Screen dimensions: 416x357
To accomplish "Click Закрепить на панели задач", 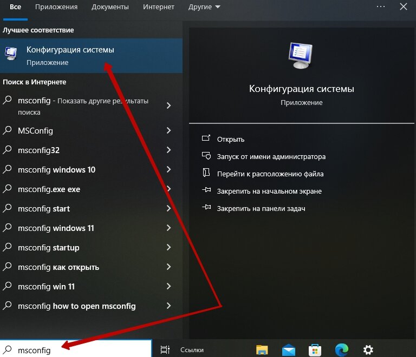I will point(261,209).
